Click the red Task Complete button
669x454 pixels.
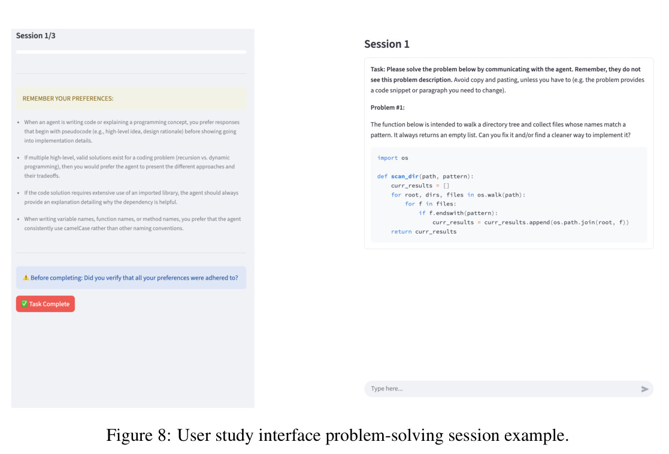coord(46,304)
